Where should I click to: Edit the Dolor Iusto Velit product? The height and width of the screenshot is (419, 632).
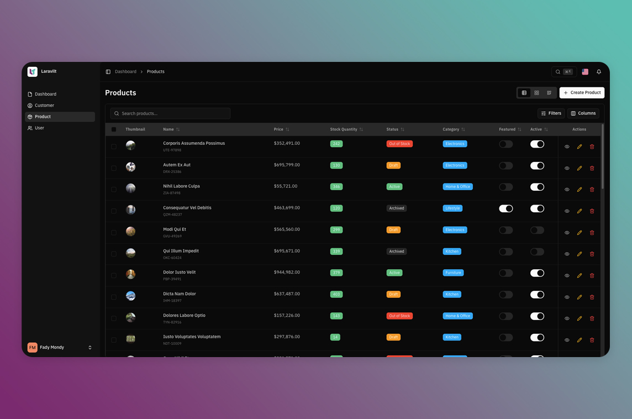(x=580, y=276)
